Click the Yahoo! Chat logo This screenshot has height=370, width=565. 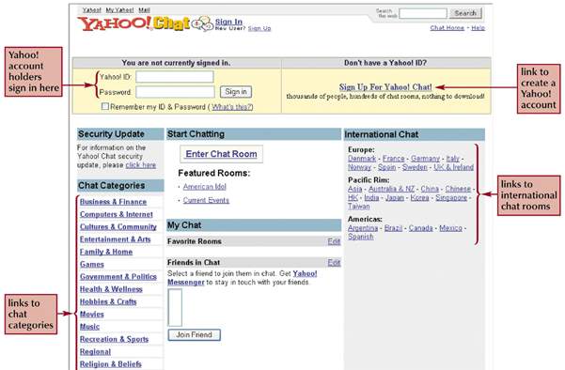click(133, 23)
